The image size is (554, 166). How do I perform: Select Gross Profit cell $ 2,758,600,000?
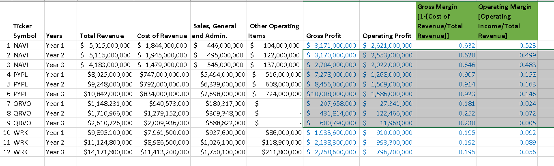[331, 152]
